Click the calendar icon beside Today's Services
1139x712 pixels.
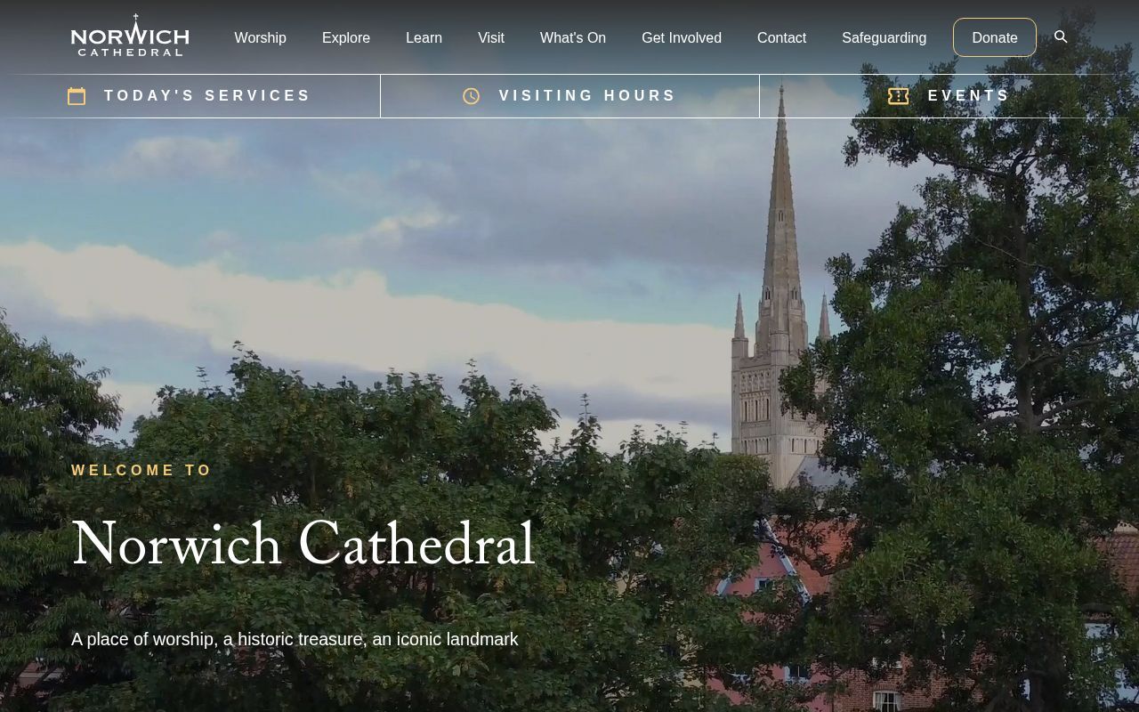point(77,96)
